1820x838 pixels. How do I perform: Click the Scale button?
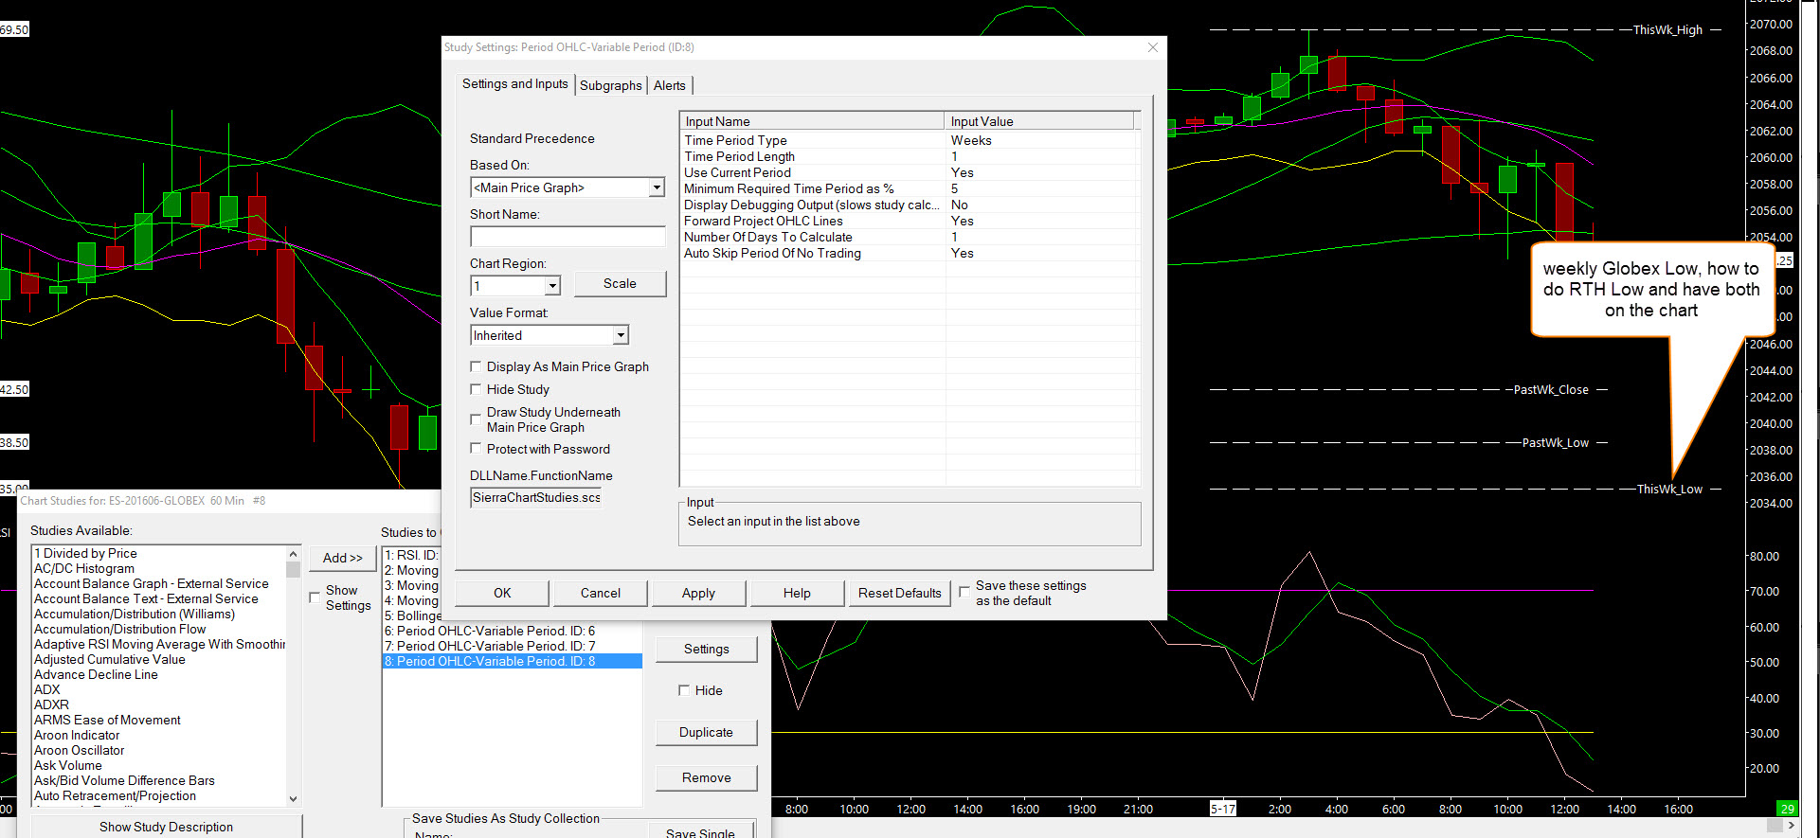tap(620, 283)
